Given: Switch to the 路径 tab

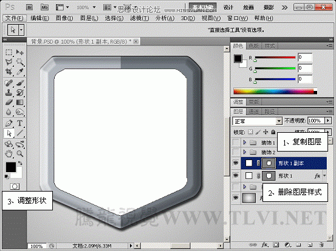Looking at the screenshot, I should click(x=269, y=112).
